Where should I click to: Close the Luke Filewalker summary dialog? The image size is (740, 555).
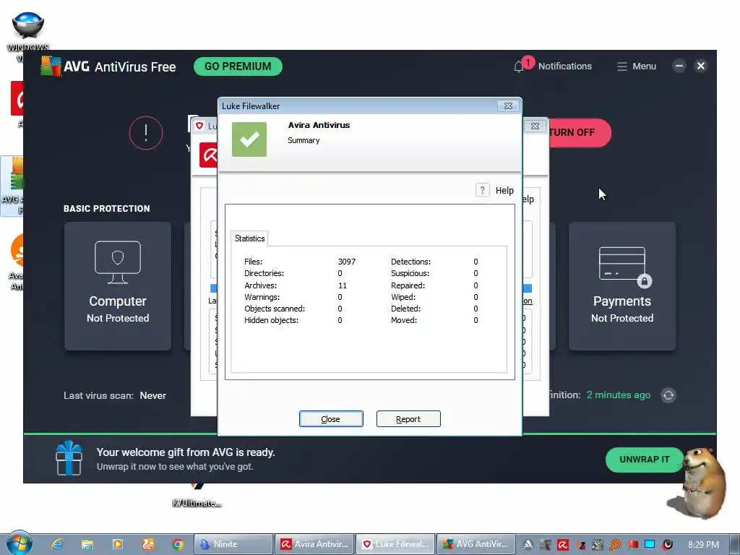[x=331, y=419]
